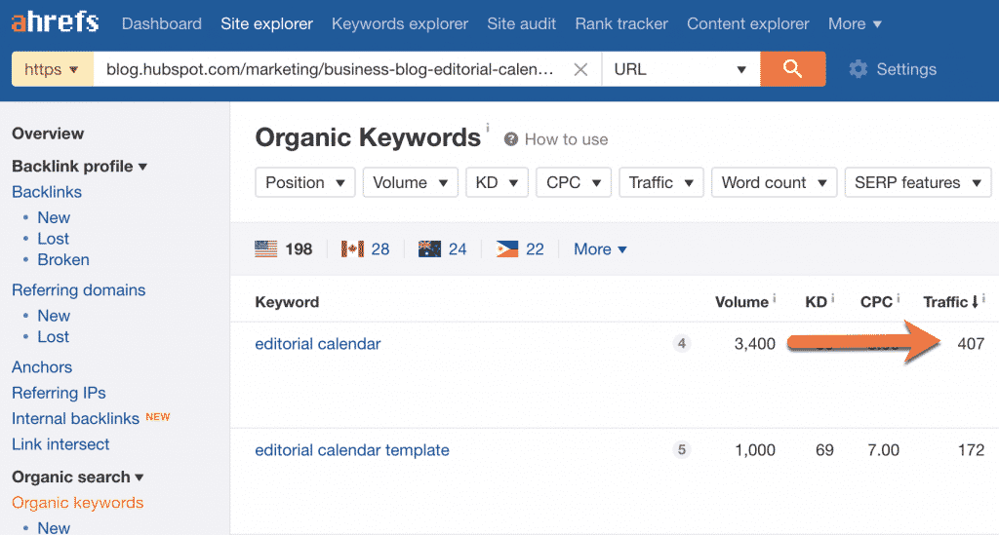The height and width of the screenshot is (535, 999).
Task: Go to Dashboard tab
Action: pyautogui.click(x=161, y=23)
